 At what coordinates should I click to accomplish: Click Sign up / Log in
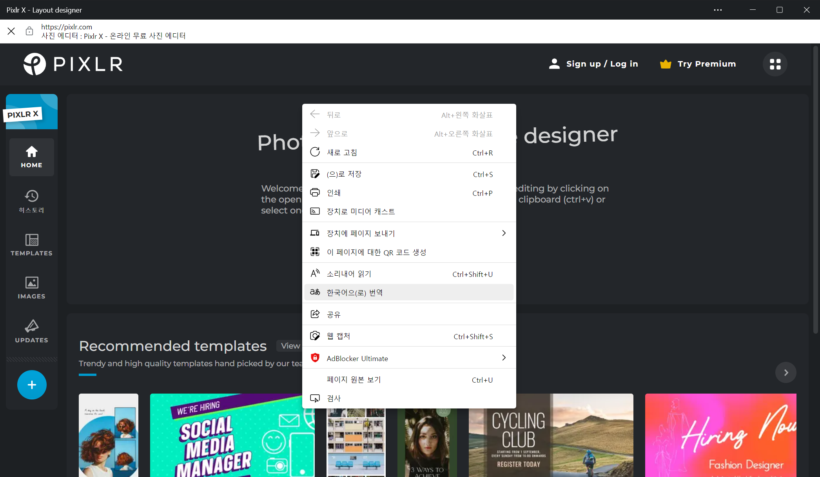click(x=593, y=64)
